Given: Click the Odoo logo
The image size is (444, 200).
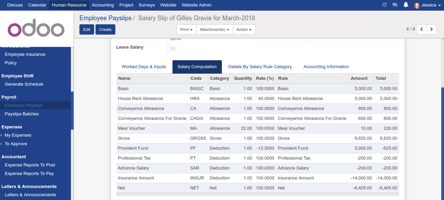Looking at the screenshot, I should tap(36, 29).
